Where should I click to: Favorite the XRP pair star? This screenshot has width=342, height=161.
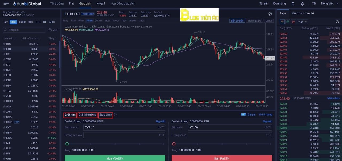(x=4, y=59)
